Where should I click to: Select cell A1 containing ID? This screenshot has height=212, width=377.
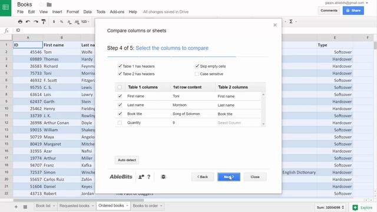point(28,45)
